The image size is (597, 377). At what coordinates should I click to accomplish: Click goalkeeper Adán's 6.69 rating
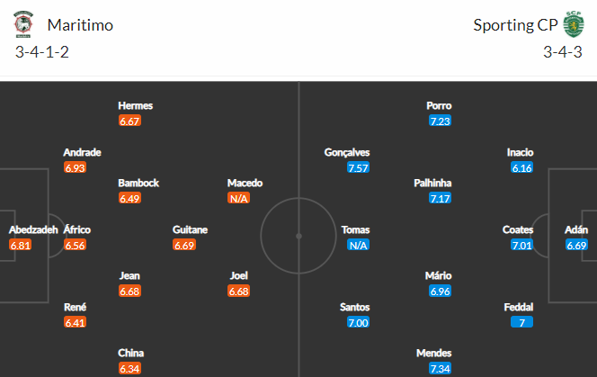click(576, 245)
